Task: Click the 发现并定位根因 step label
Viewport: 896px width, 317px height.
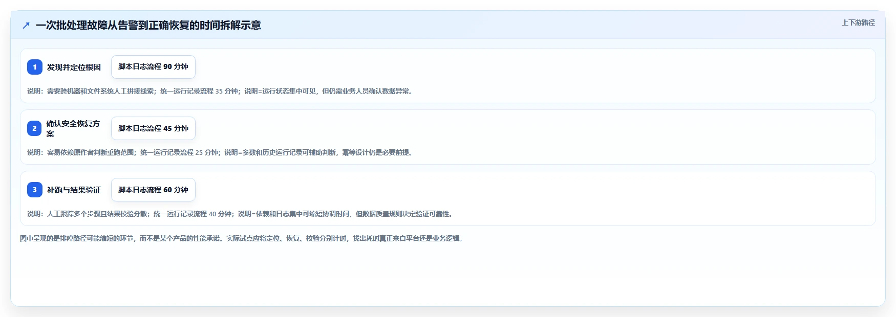Action: click(x=74, y=67)
